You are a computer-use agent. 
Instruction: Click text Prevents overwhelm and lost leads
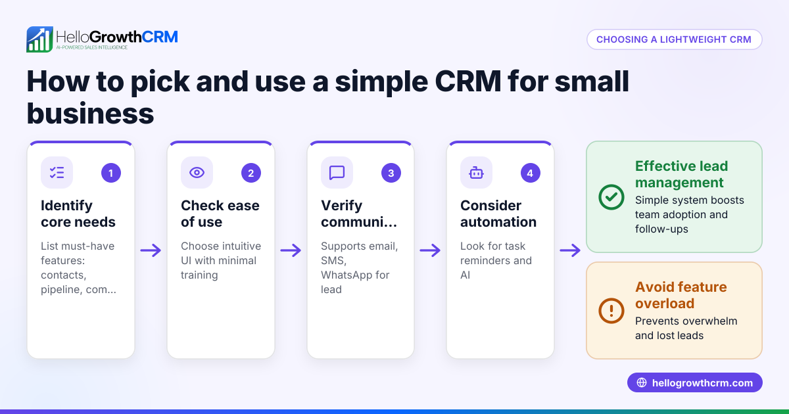click(x=686, y=328)
